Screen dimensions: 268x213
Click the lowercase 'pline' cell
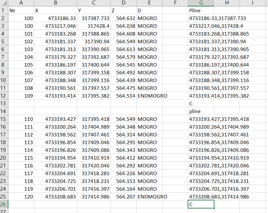[x=201, y=111]
